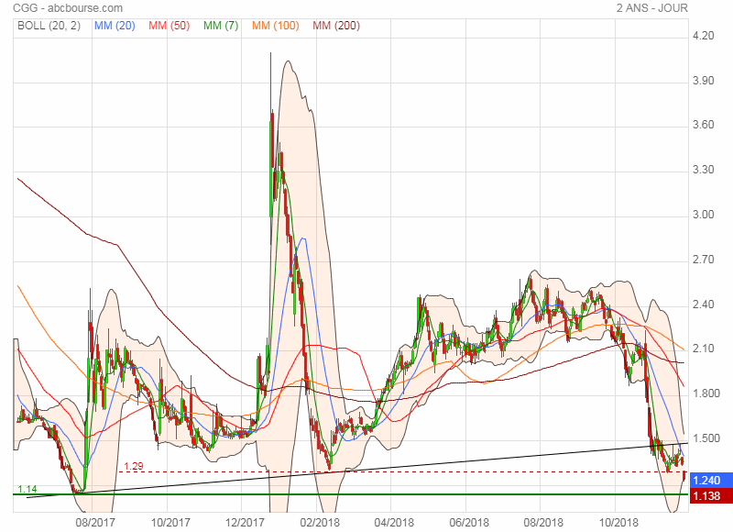Click the 06/2018 date axis label
Screen dimensions: 733x532
tap(469, 522)
